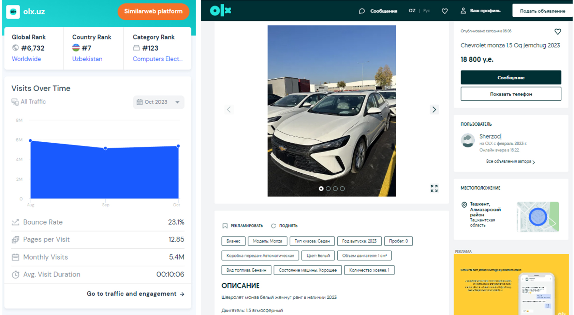The image size is (574, 315).
Task: Save listing with heart icon beside publication date
Action: [x=558, y=32]
